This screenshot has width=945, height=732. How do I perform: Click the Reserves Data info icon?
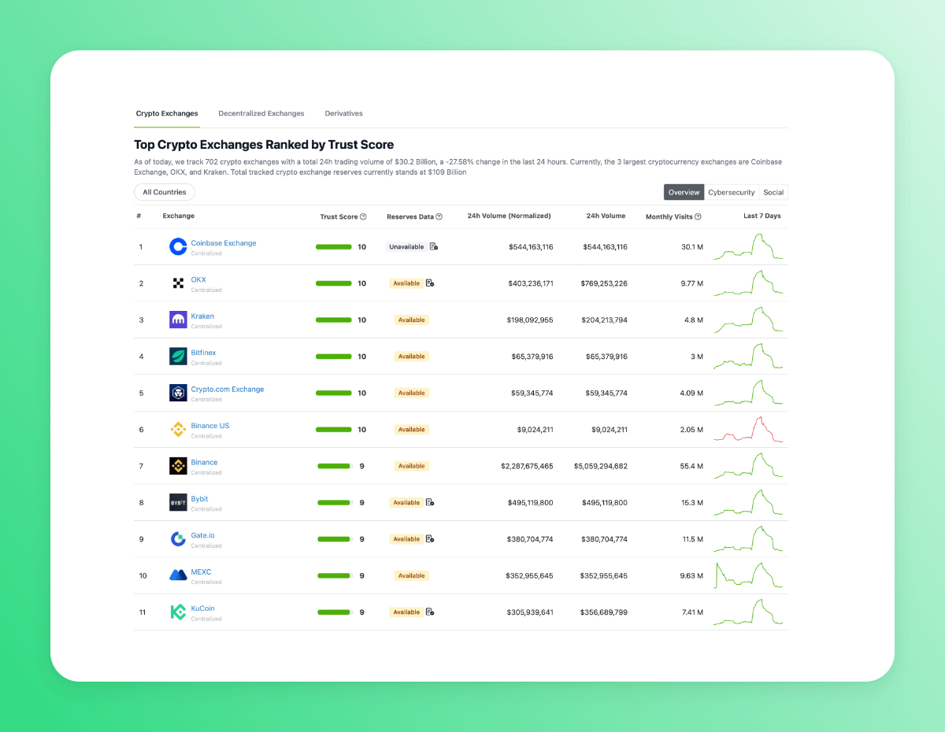click(x=439, y=216)
